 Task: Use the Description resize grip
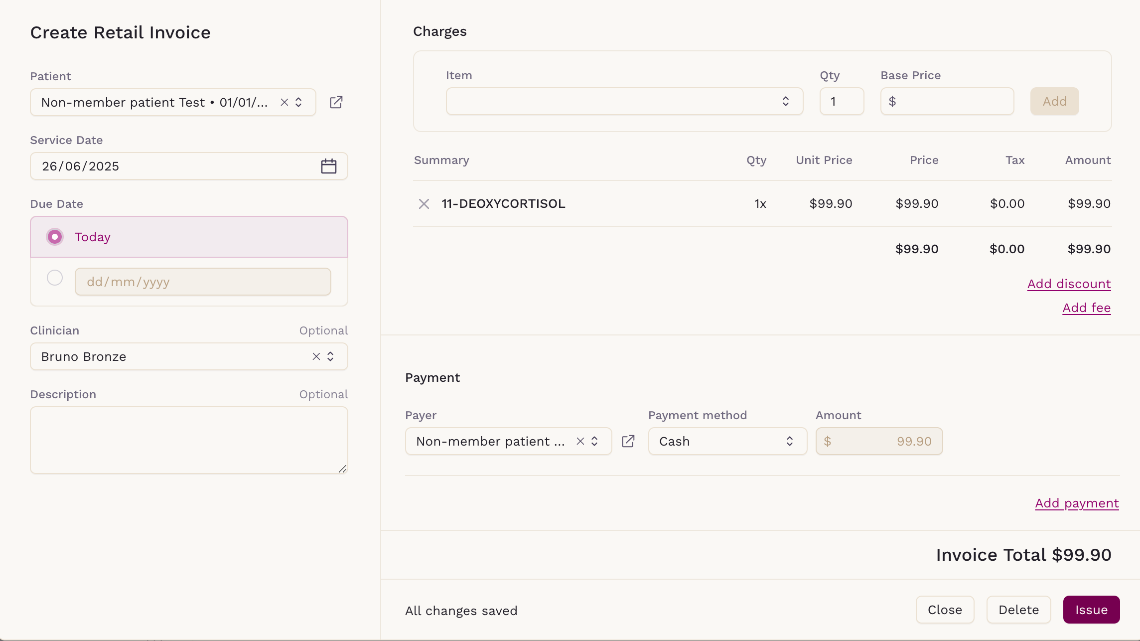click(x=343, y=469)
